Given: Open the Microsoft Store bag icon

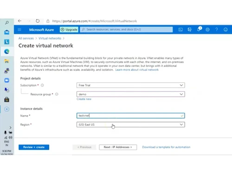Looking at the screenshot, I should point(6,99).
